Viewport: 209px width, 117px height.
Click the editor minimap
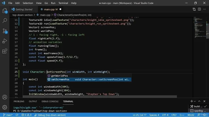click(200, 27)
